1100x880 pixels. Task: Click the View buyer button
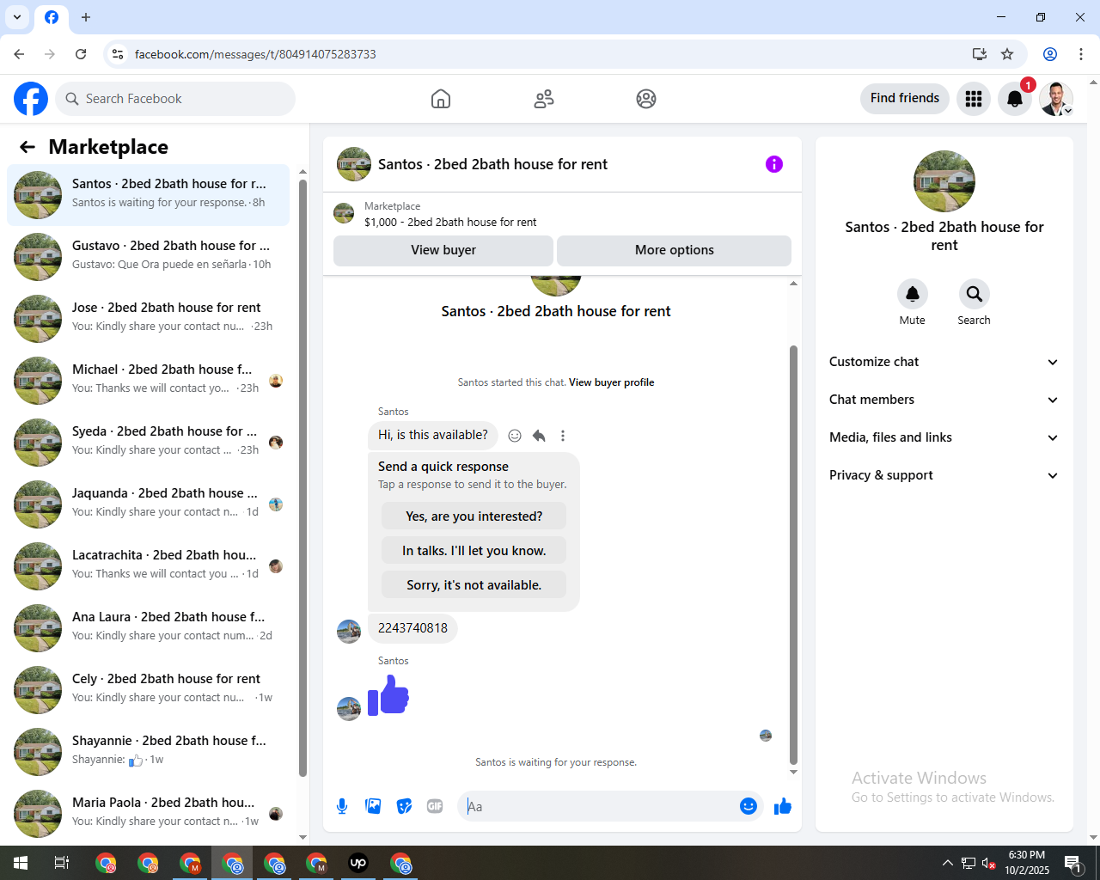tap(443, 250)
